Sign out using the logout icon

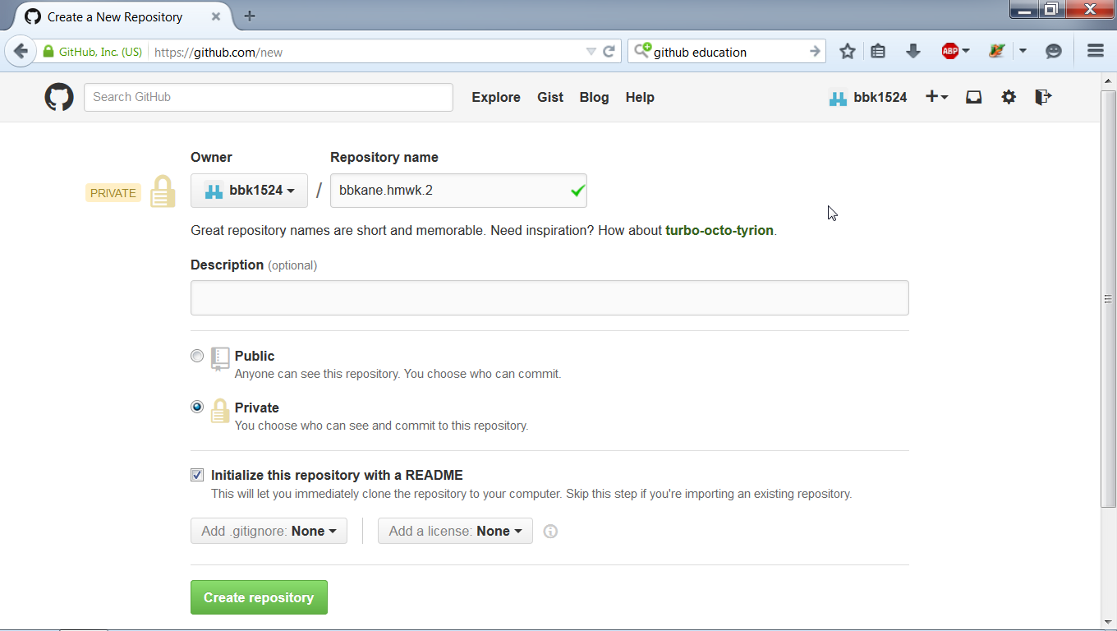[x=1042, y=96]
